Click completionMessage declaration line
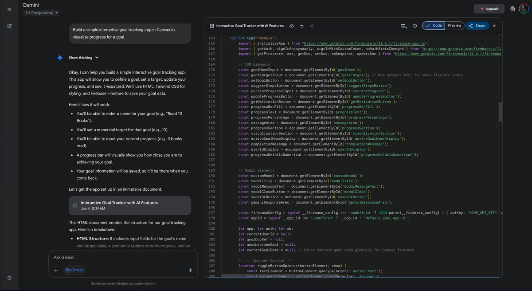This screenshot has width=532, height=291. 313,145
